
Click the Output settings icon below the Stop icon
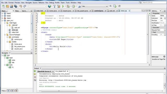[35, 80]
